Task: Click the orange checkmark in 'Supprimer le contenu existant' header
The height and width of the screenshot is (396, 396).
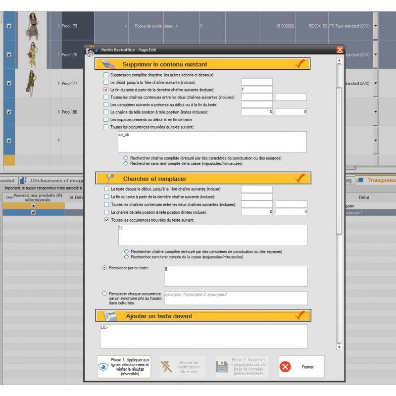Action: (300, 64)
